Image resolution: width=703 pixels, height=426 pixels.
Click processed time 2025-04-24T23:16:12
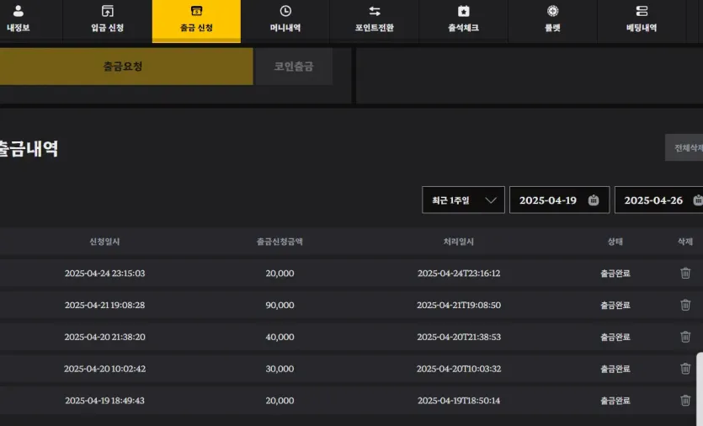point(459,273)
